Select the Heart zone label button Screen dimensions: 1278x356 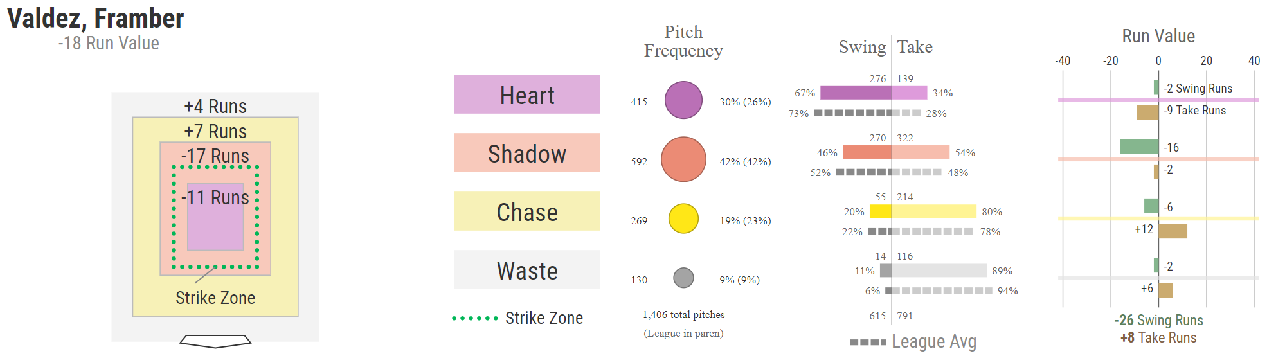[x=527, y=94]
